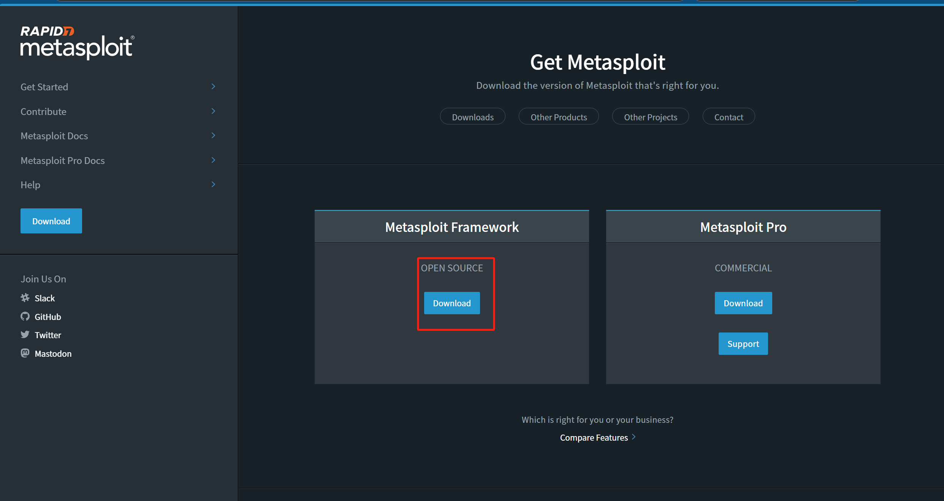Image resolution: width=944 pixels, height=501 pixels.
Task: Expand Metasploit Docs chevron
Action: click(x=213, y=135)
